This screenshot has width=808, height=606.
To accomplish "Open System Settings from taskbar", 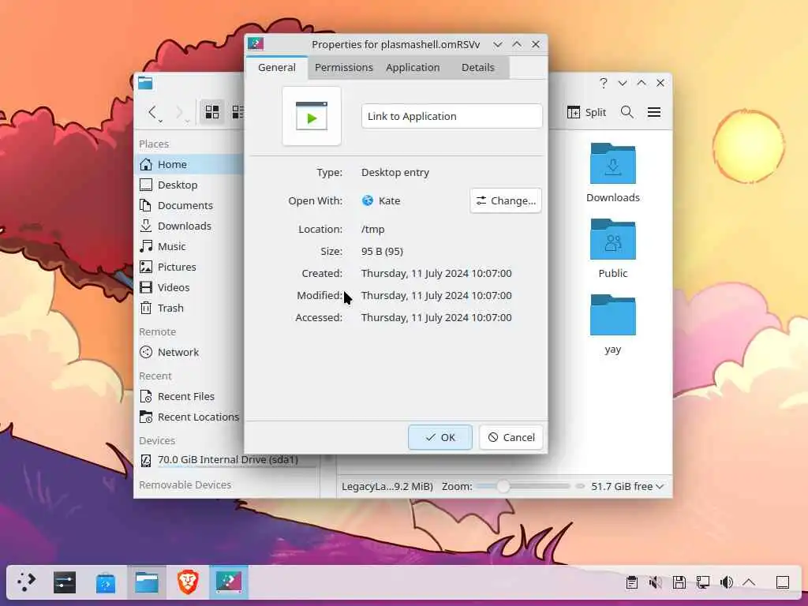I will (x=65, y=582).
